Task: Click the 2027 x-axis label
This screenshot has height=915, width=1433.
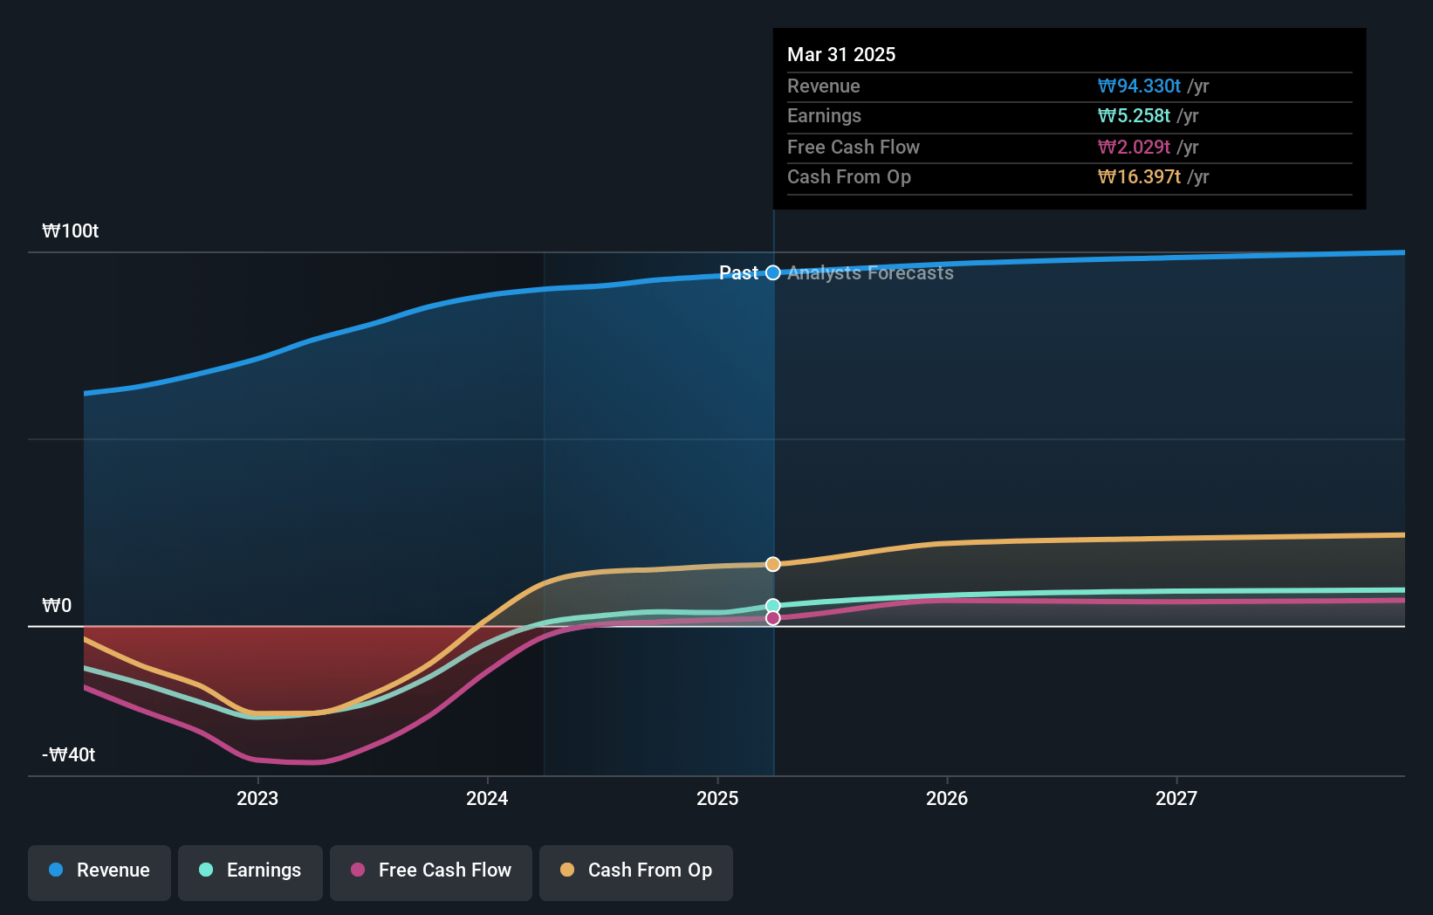Action: 1176,798
